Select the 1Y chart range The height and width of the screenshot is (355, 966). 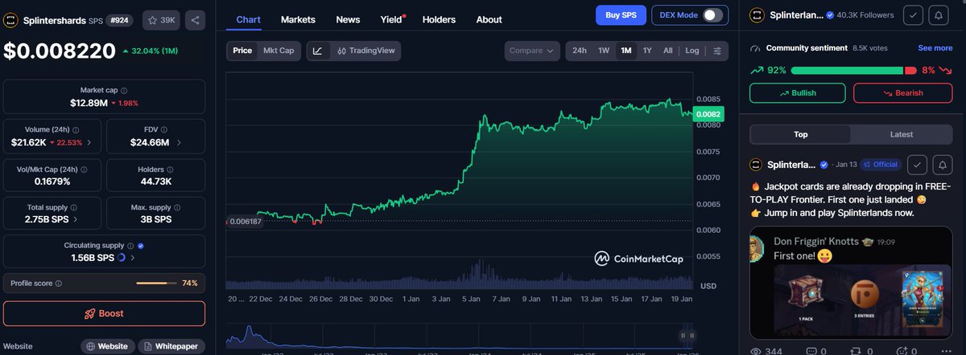647,51
